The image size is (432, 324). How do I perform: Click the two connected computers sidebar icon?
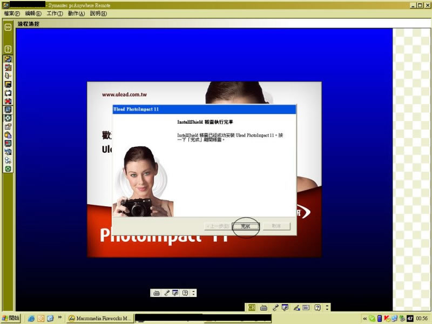[x=8, y=152]
